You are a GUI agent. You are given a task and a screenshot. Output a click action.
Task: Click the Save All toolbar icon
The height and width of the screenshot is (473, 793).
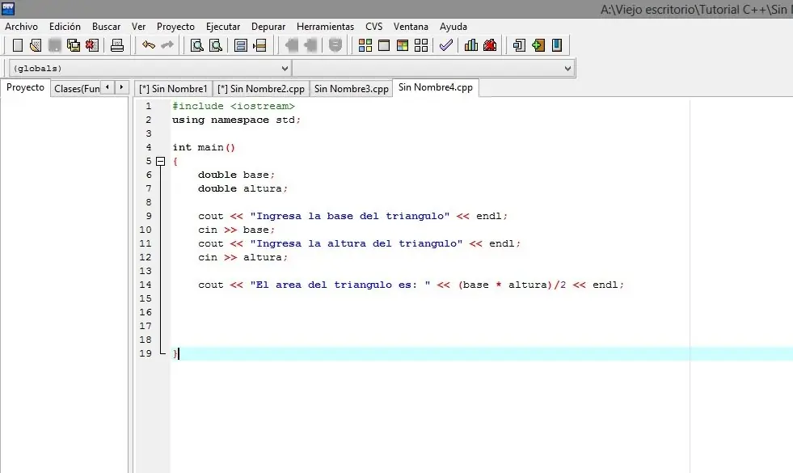[74, 45]
